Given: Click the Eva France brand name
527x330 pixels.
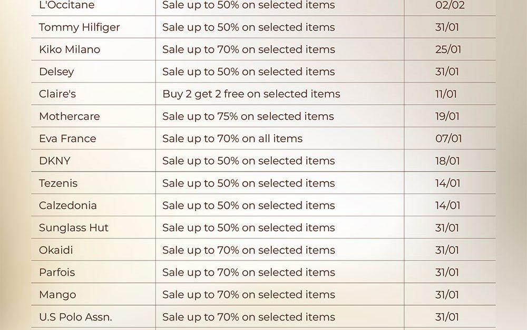Looking at the screenshot, I should pos(67,139).
